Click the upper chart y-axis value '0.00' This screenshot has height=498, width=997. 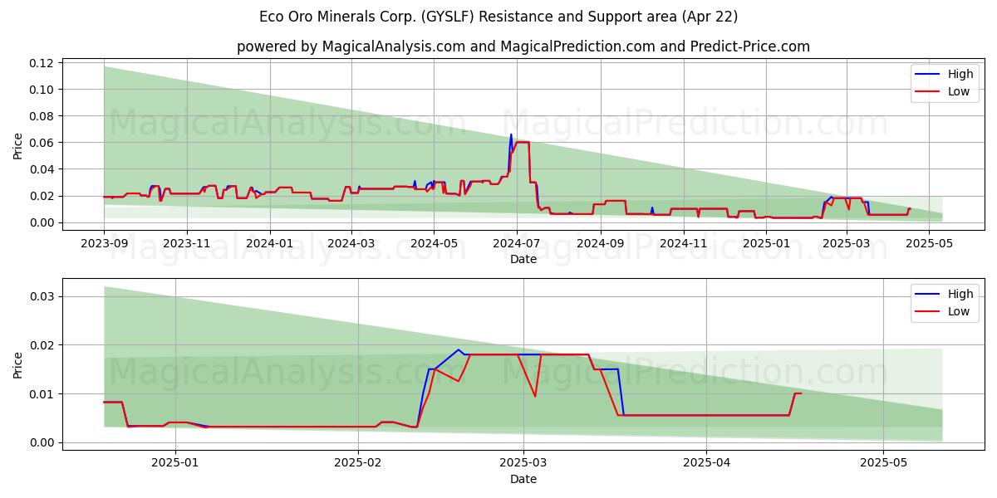(x=41, y=222)
